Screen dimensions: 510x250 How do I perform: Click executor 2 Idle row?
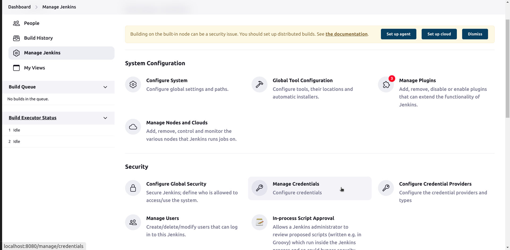click(58, 142)
